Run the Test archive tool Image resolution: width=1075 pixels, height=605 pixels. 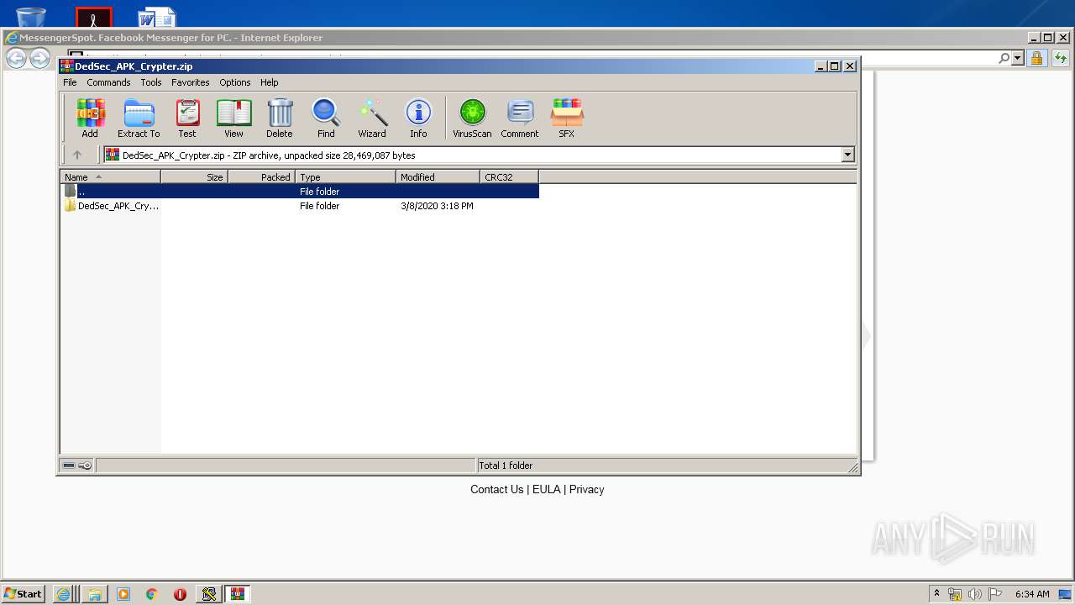pyautogui.click(x=187, y=118)
